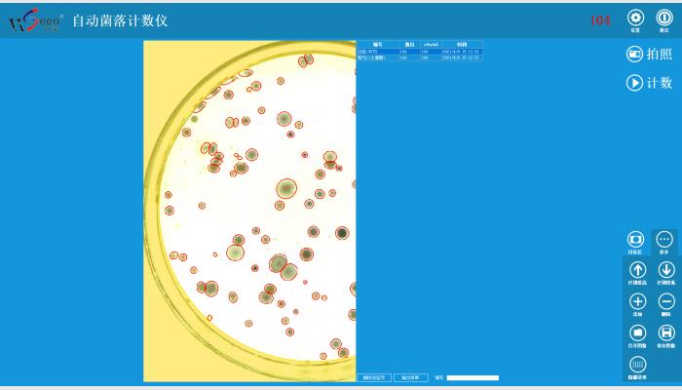Screen dimensions: 682x390
Task: Save image with the floppy disk icon
Action: click(x=666, y=333)
